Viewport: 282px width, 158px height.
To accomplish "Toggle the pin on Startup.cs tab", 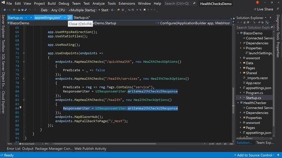I will click(31, 18).
